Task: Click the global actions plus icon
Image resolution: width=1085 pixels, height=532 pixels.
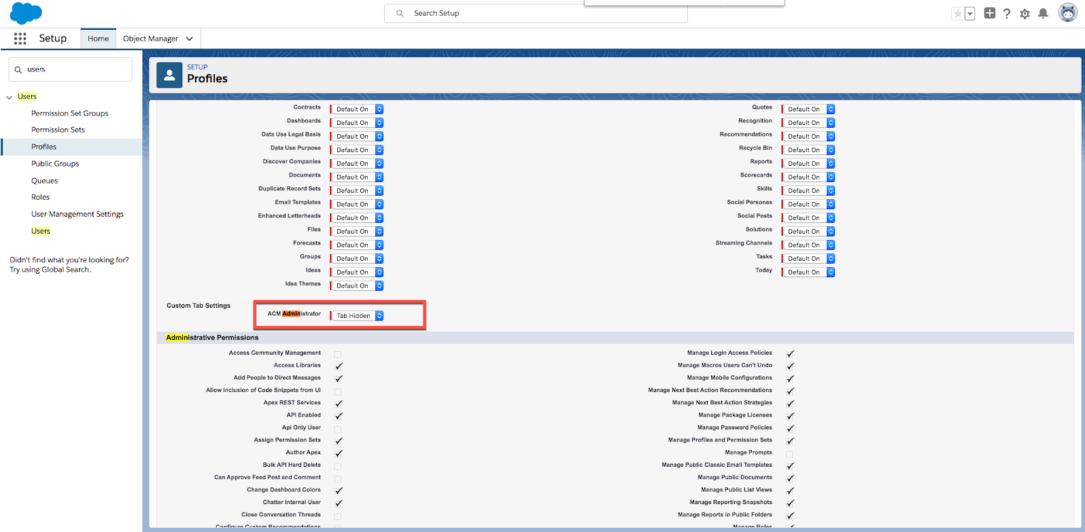Action: [x=990, y=14]
